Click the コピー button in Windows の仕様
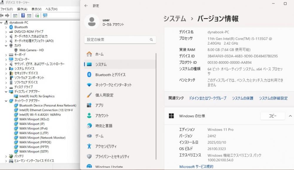 273,116
